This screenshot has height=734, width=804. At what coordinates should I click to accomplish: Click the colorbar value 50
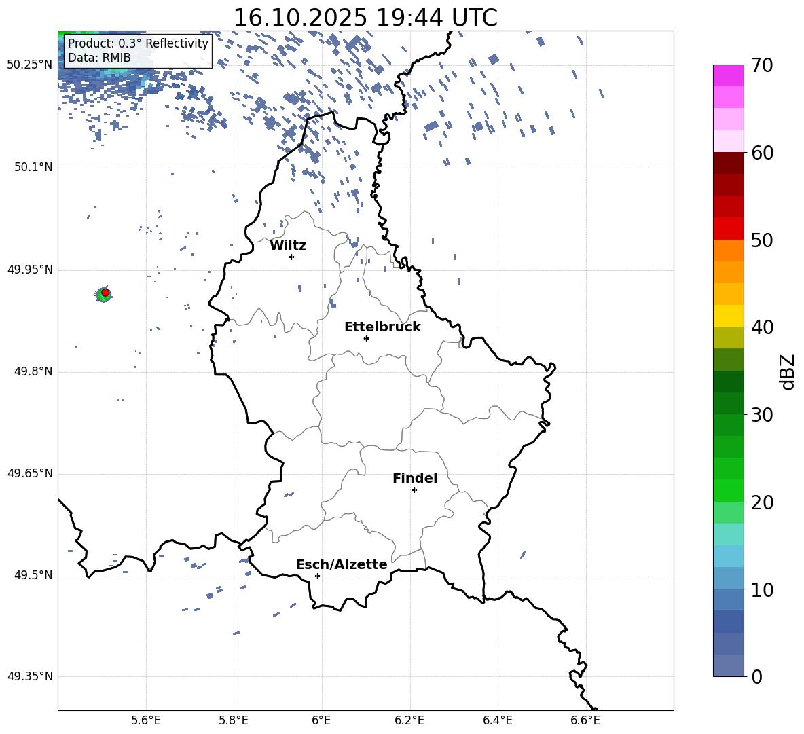[762, 240]
